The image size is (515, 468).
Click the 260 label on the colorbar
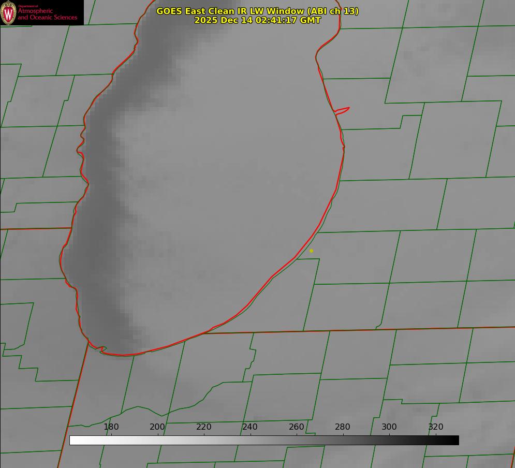(x=296, y=427)
